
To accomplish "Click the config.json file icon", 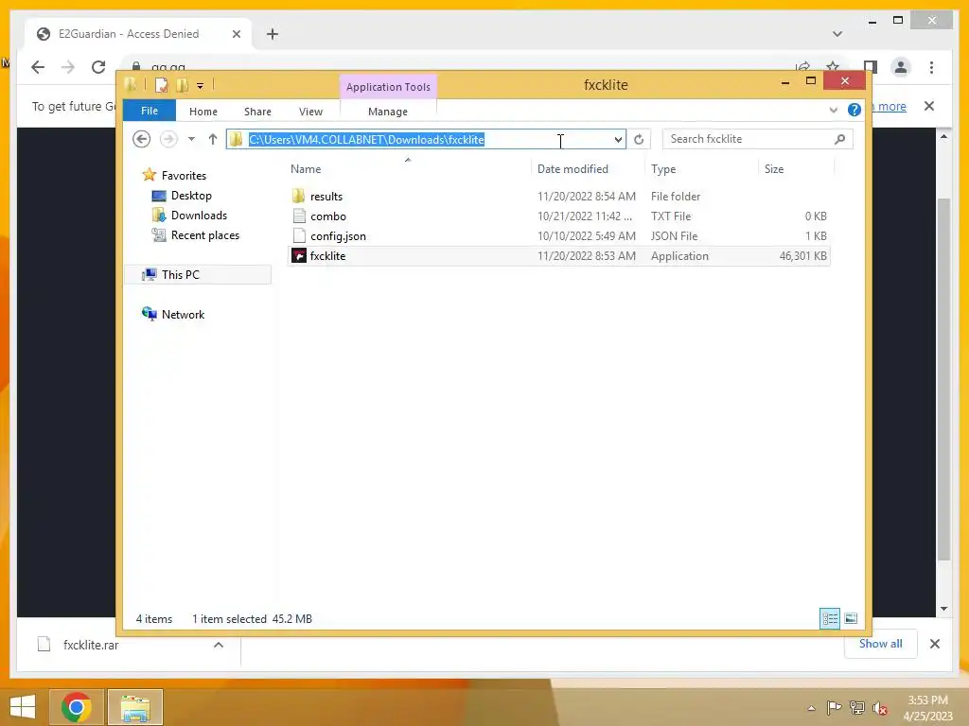I will click(x=299, y=235).
